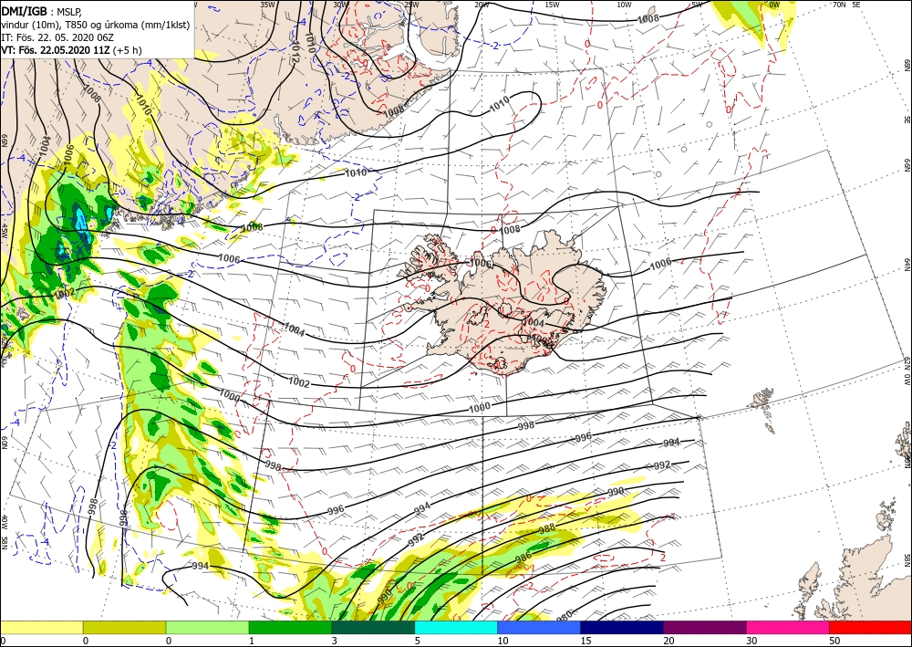
Task: Pick the light green legend swatch
Action: (207, 627)
